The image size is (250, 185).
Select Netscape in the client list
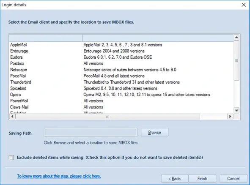(x=19, y=70)
